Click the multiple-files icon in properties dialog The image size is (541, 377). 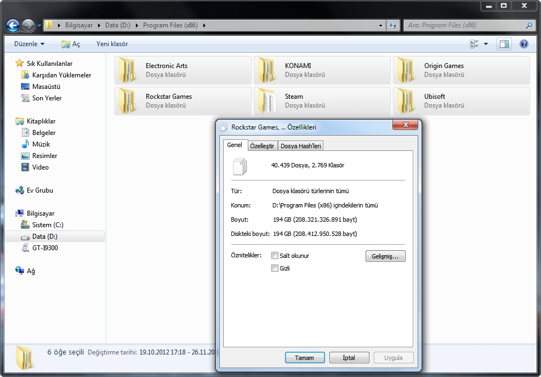click(x=240, y=166)
